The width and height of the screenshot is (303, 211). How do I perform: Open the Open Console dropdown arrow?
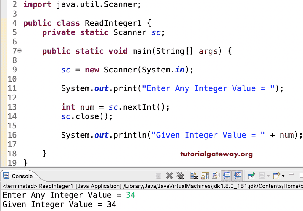pyautogui.click(x=283, y=176)
